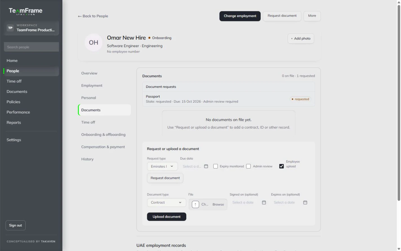Open the Compensation & payment tab
Viewport: 401px width, 251px height.
coord(104,147)
